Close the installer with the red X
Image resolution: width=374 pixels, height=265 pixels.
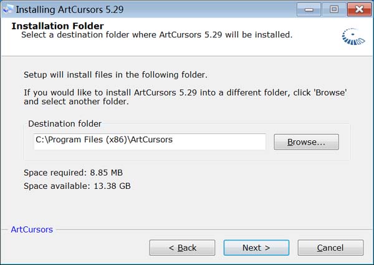click(359, 9)
